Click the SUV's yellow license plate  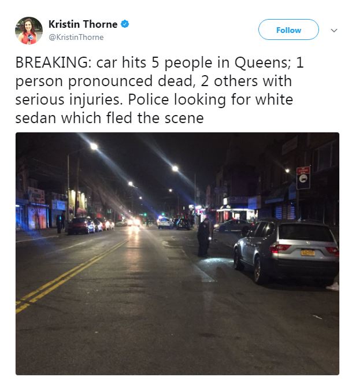click(x=307, y=253)
